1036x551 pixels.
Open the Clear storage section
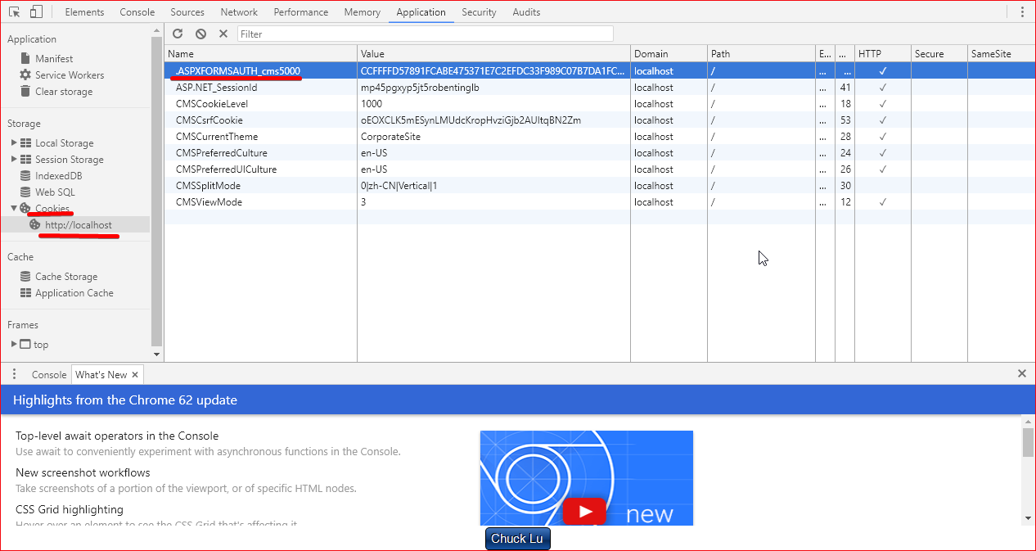coord(64,92)
